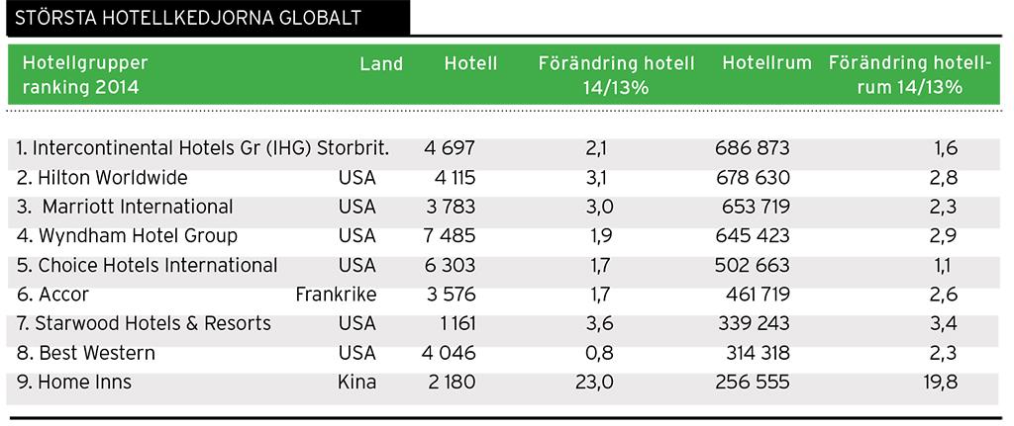Select the 'Kina' country cell
Viewport: 1014px width, 426px height.
(x=356, y=382)
